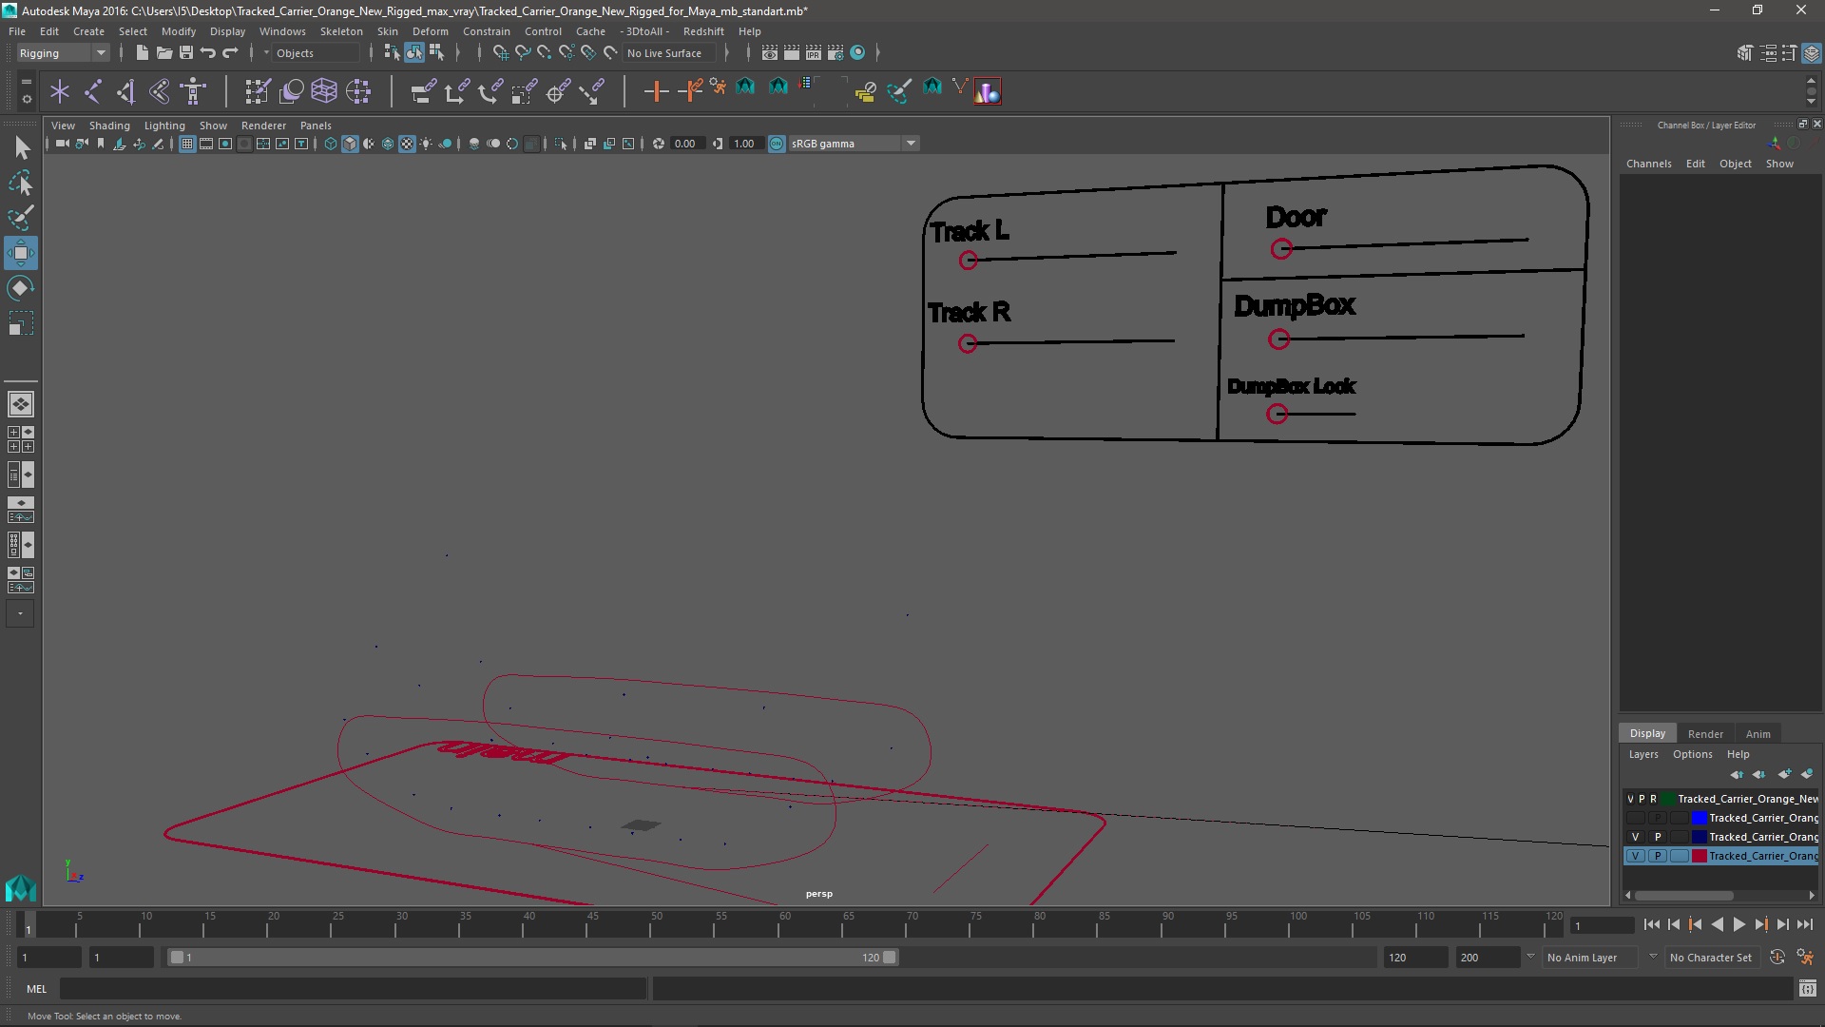This screenshot has height=1027, width=1825.
Task: Toggle visibility of red Tracked_Carrier layer
Action: click(1635, 856)
